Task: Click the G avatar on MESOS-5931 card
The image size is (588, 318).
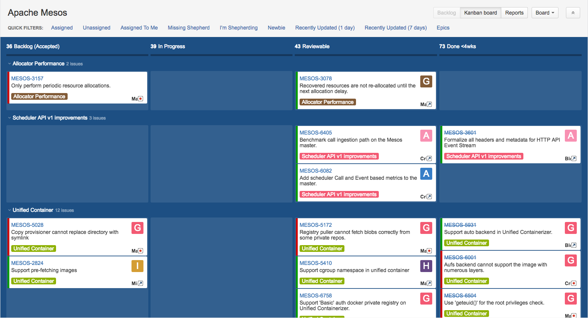Action: [571, 228]
